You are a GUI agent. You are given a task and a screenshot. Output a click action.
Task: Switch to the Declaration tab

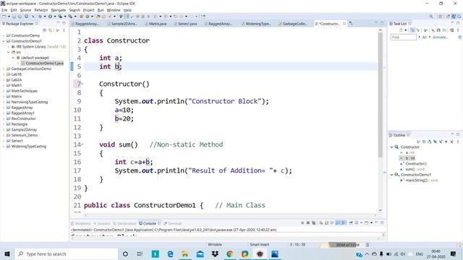pos(124,223)
